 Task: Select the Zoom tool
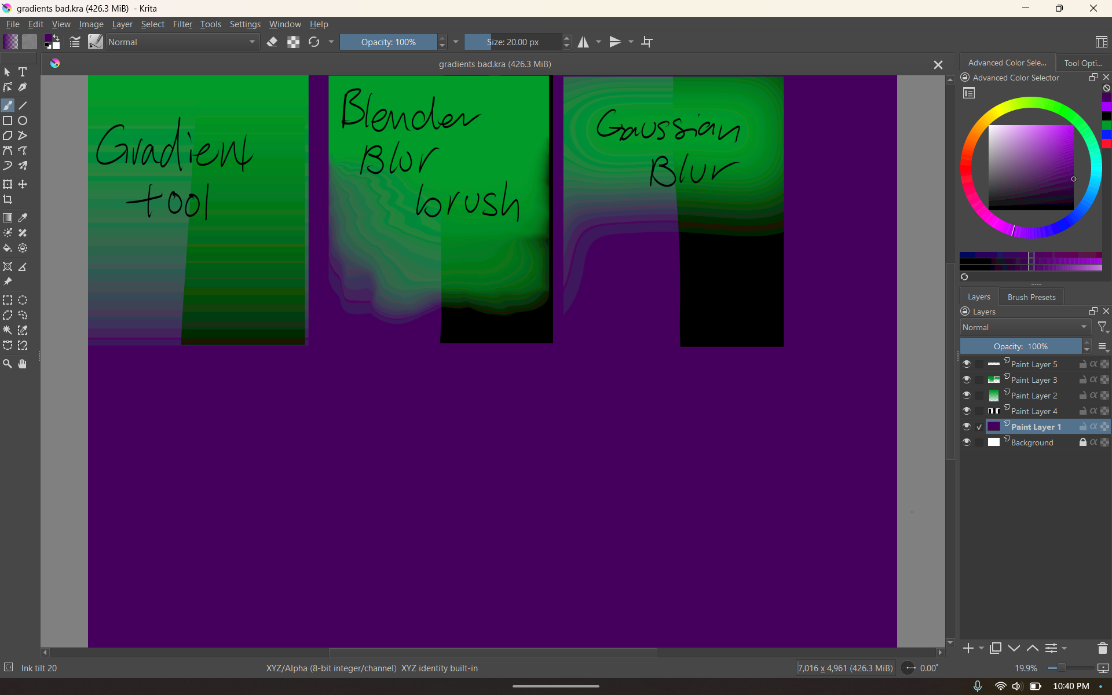(8, 364)
